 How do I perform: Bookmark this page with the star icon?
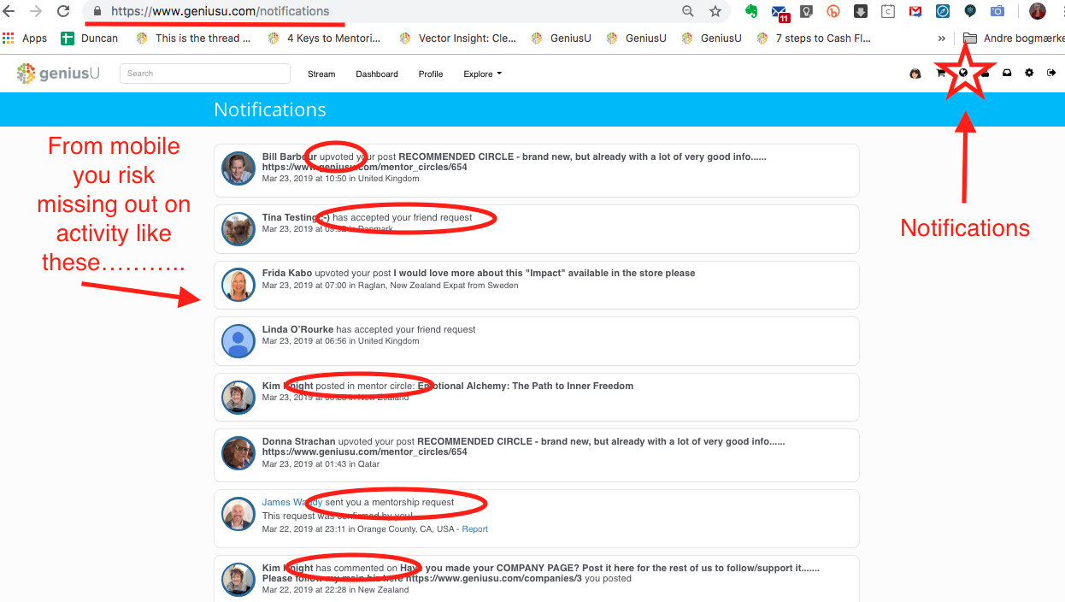715,12
